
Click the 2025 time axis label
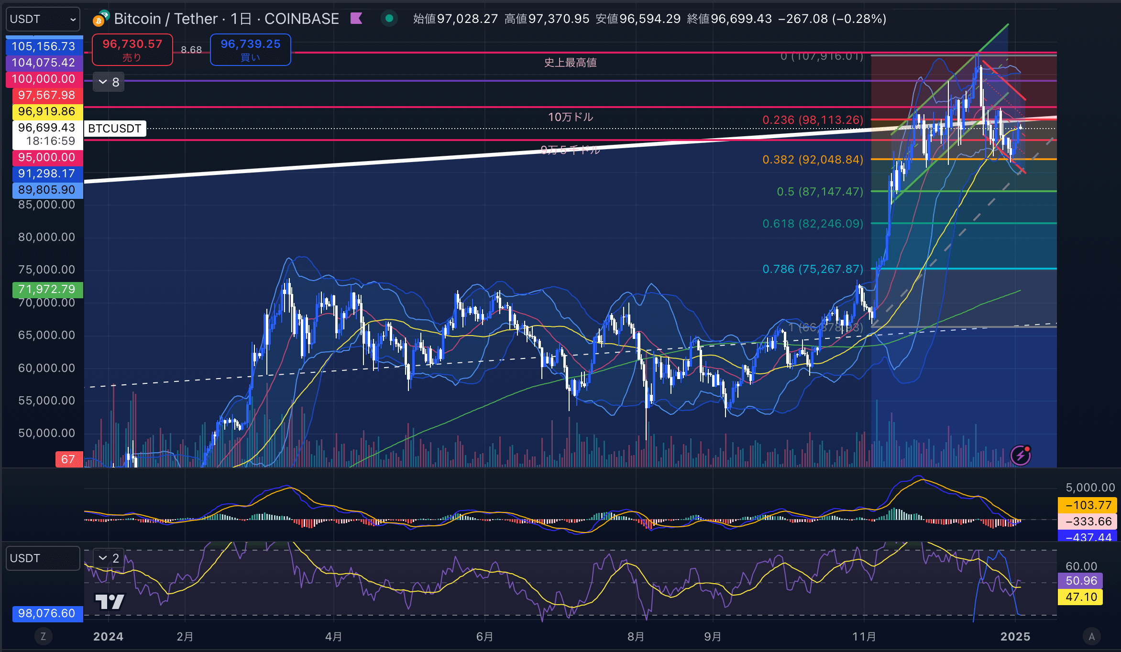[1015, 637]
